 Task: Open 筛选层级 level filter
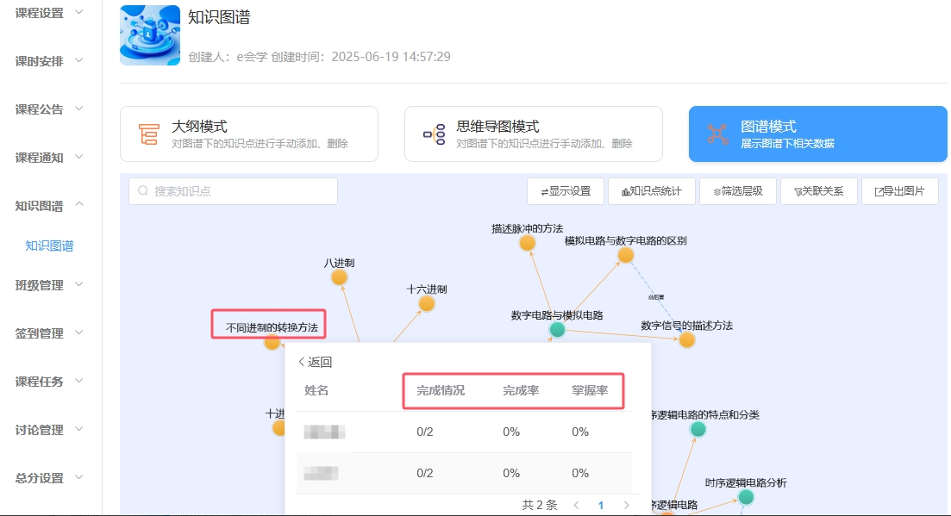(737, 191)
